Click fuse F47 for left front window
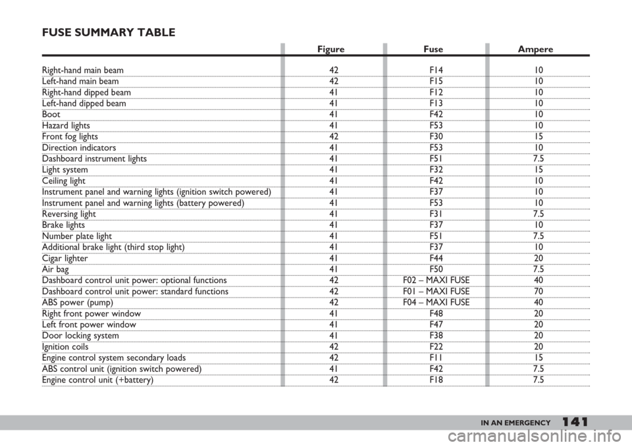632x447 pixels. pyautogui.click(x=436, y=325)
